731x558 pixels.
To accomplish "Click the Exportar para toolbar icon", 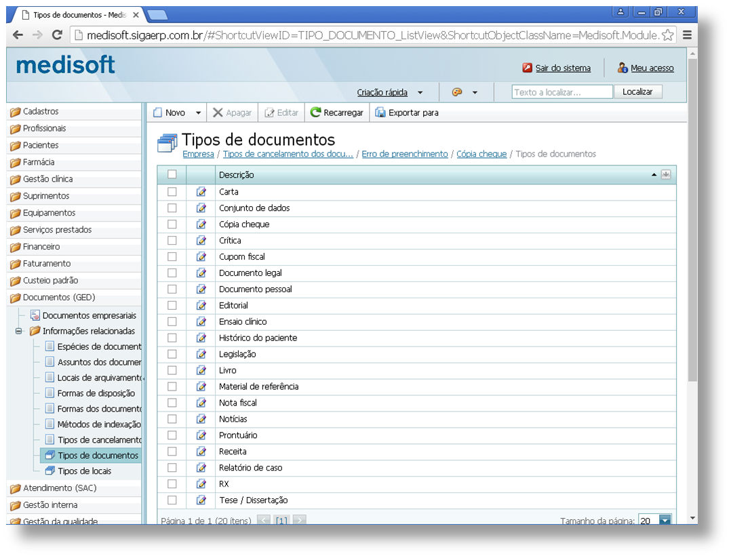I will 380,113.
